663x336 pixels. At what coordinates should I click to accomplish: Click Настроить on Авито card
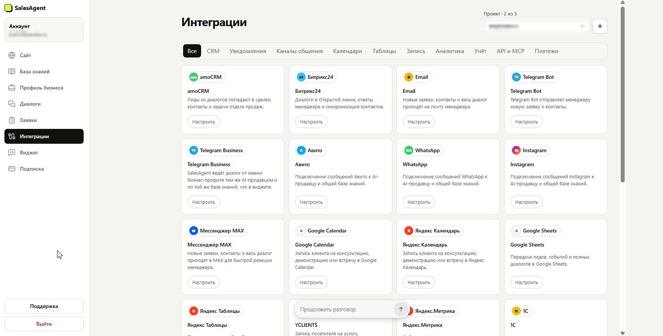tap(311, 202)
